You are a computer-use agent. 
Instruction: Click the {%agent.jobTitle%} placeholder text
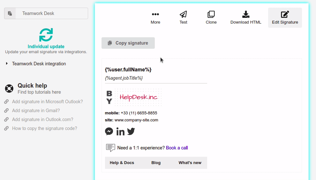124,78
